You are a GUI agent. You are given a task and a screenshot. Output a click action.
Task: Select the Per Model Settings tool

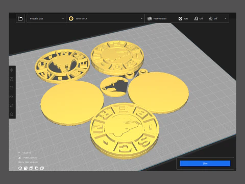coord(12,105)
